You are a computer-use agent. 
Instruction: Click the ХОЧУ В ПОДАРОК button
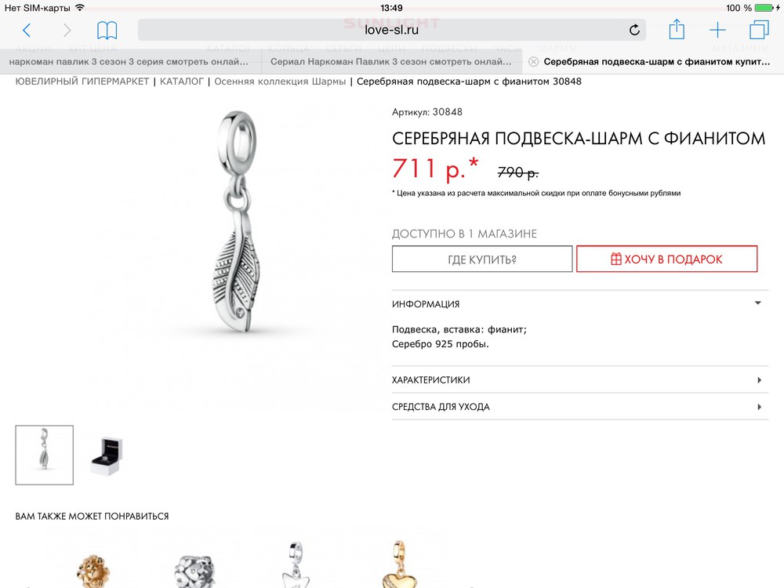(666, 259)
